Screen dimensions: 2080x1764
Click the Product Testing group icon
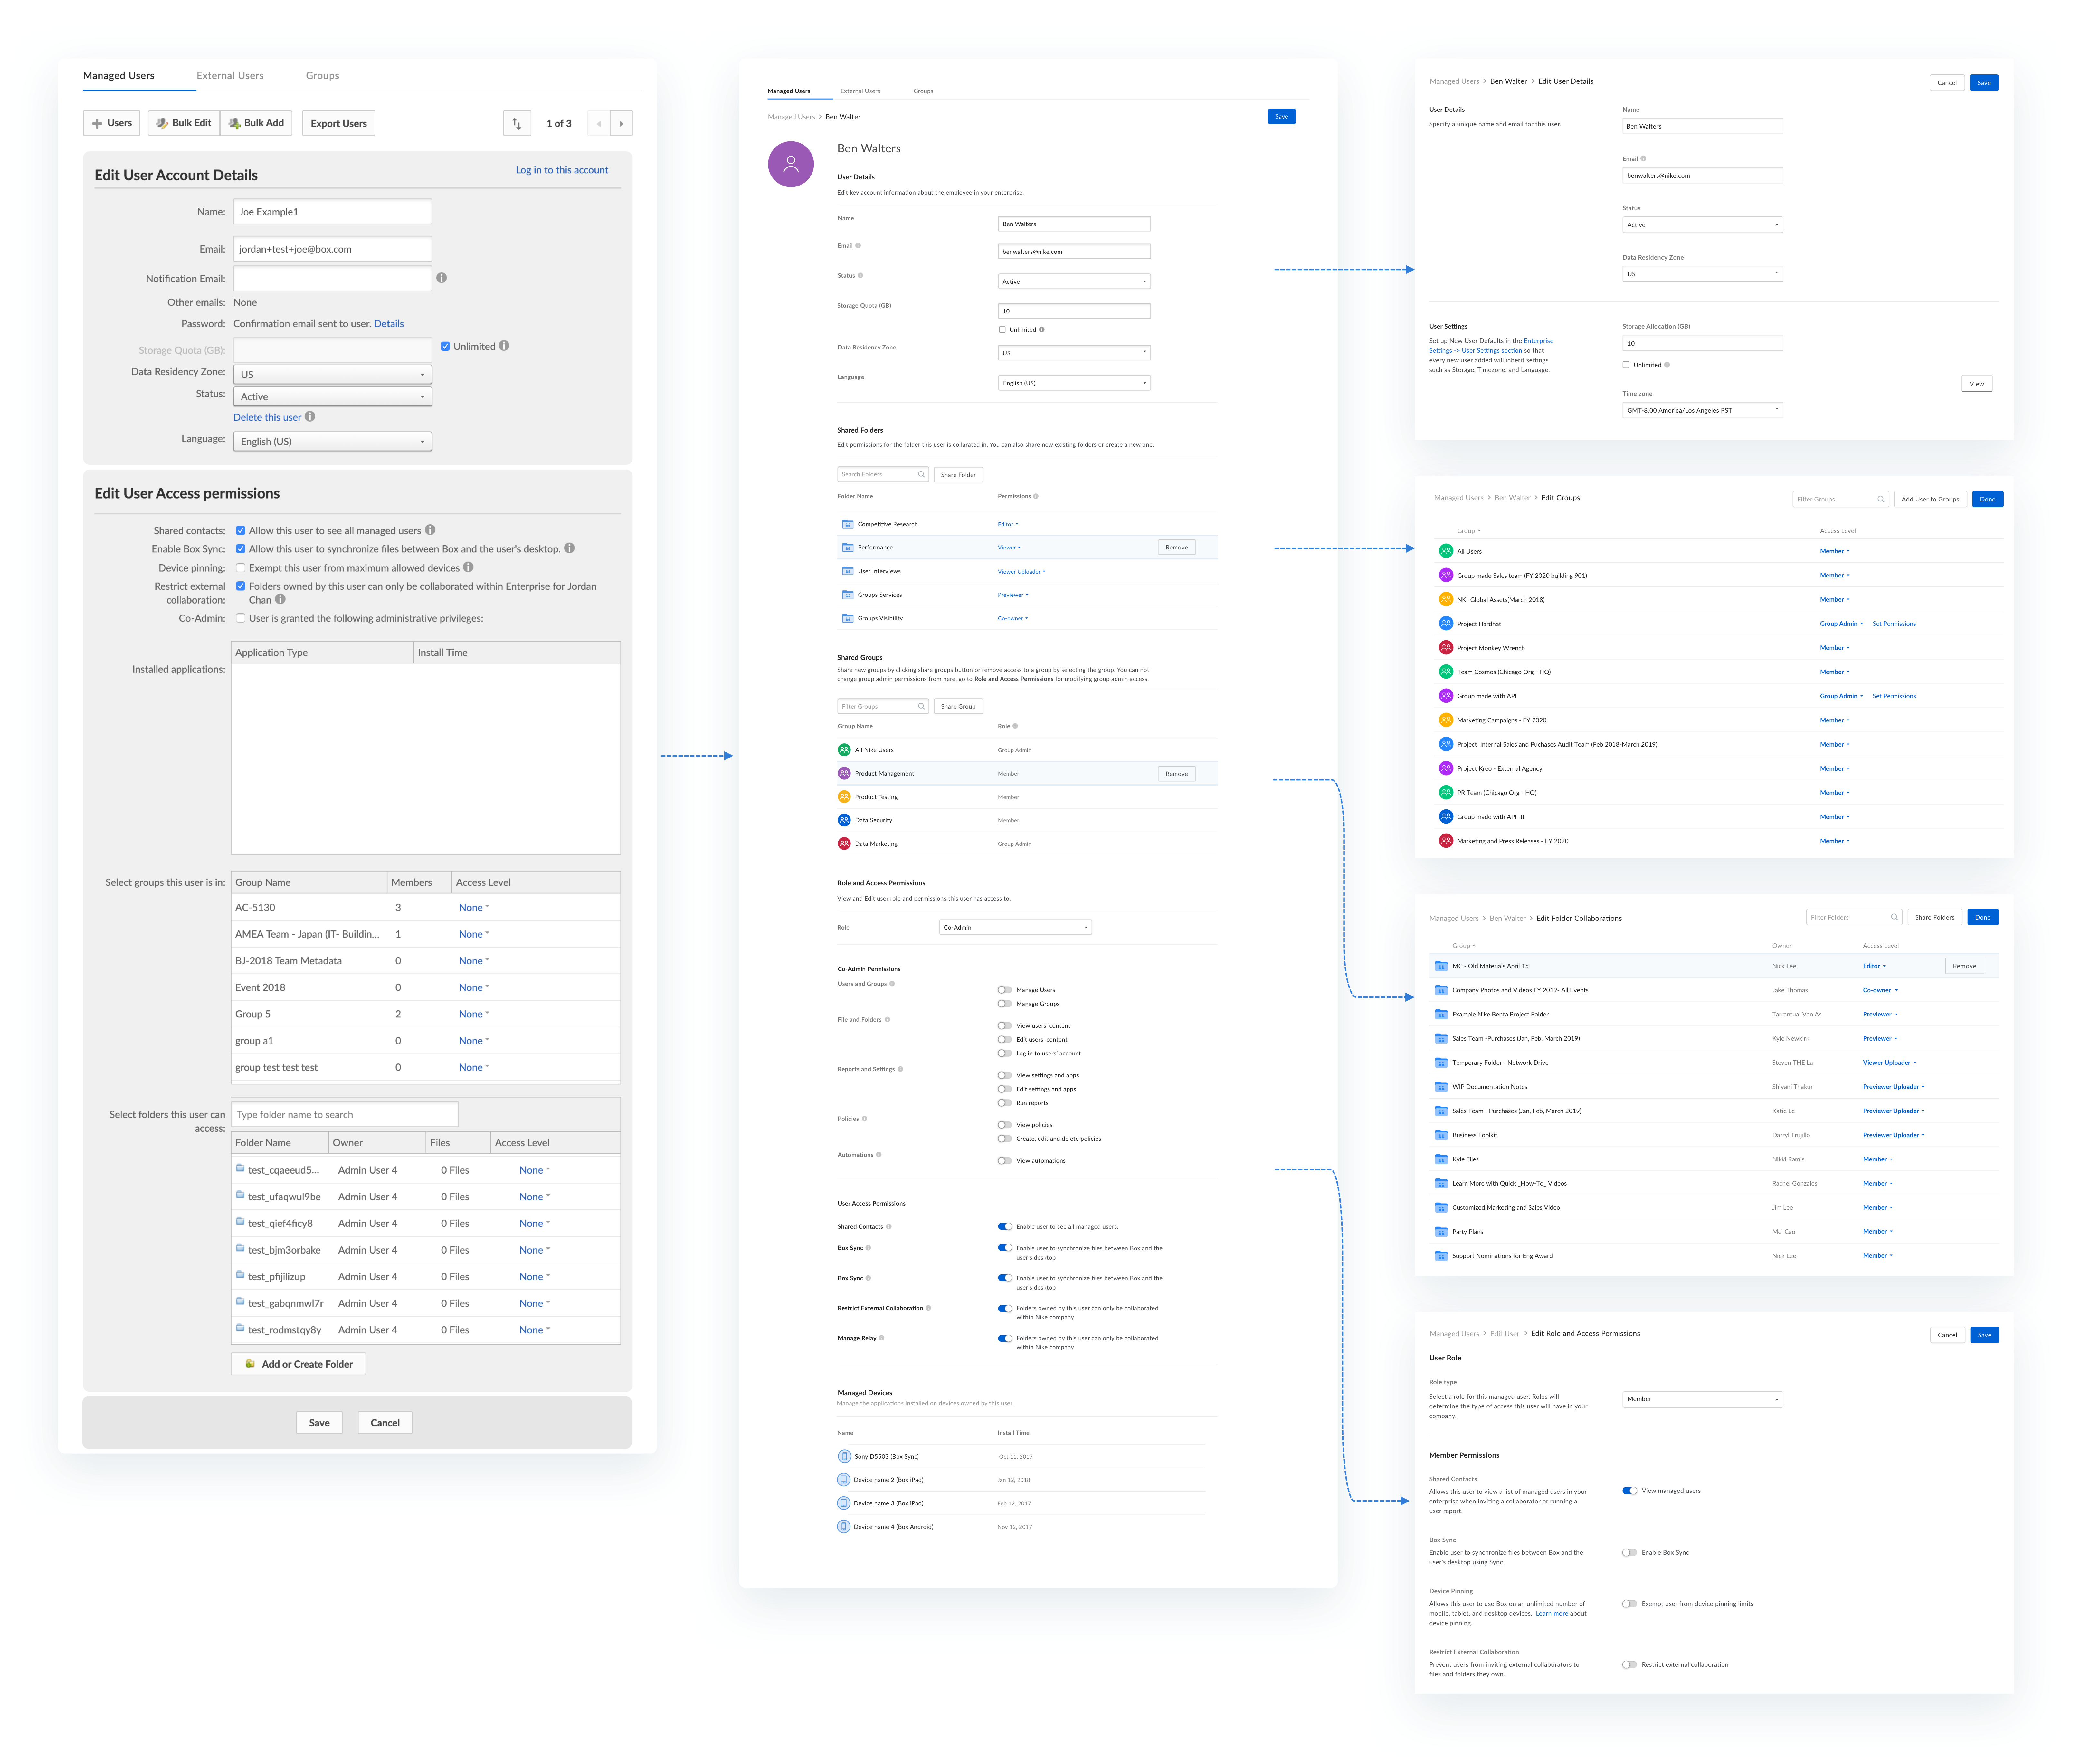pyautogui.click(x=844, y=797)
